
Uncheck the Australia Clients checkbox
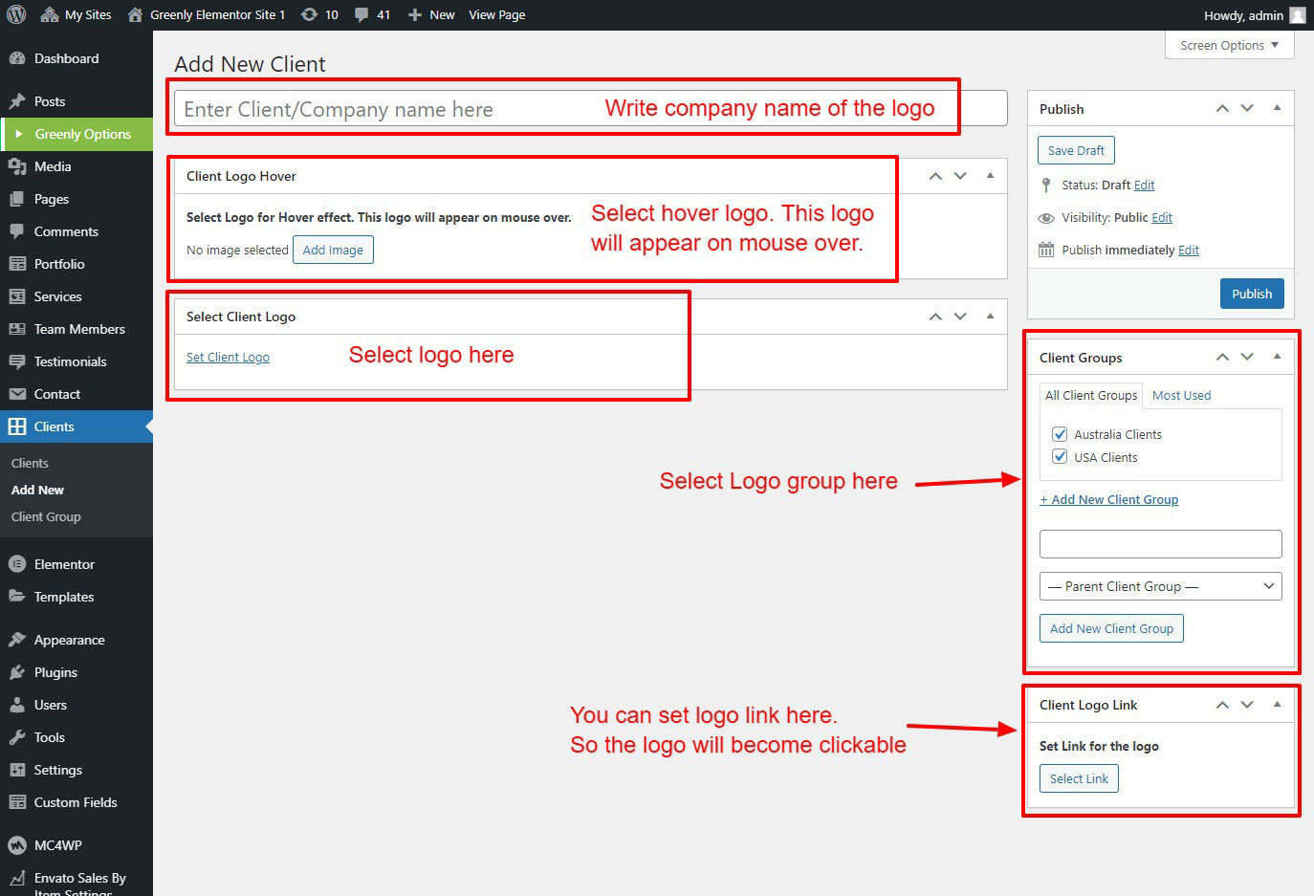coord(1060,434)
